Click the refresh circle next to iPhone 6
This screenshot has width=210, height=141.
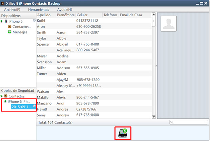[x=34, y=20]
